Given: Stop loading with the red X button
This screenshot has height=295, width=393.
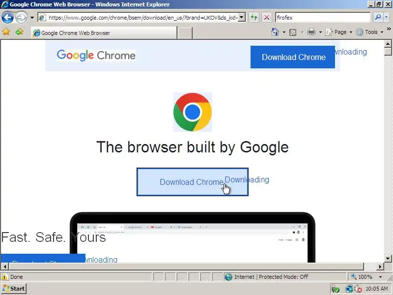Looking at the screenshot, I should 267,18.
